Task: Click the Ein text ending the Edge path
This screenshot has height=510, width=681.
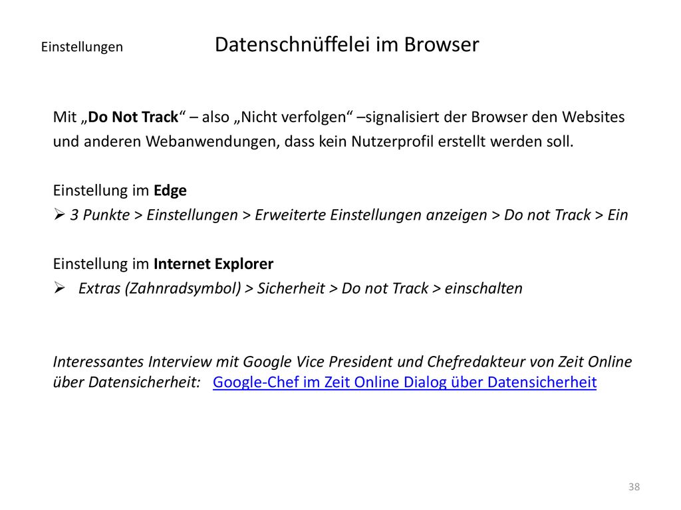Action: [618, 214]
